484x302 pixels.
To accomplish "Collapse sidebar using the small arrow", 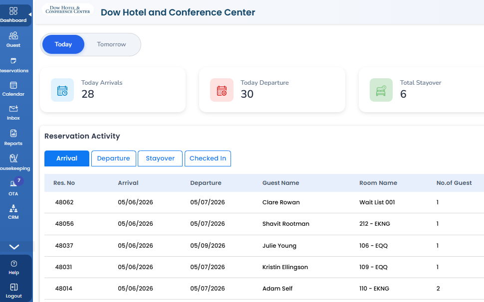I will coord(30,14).
